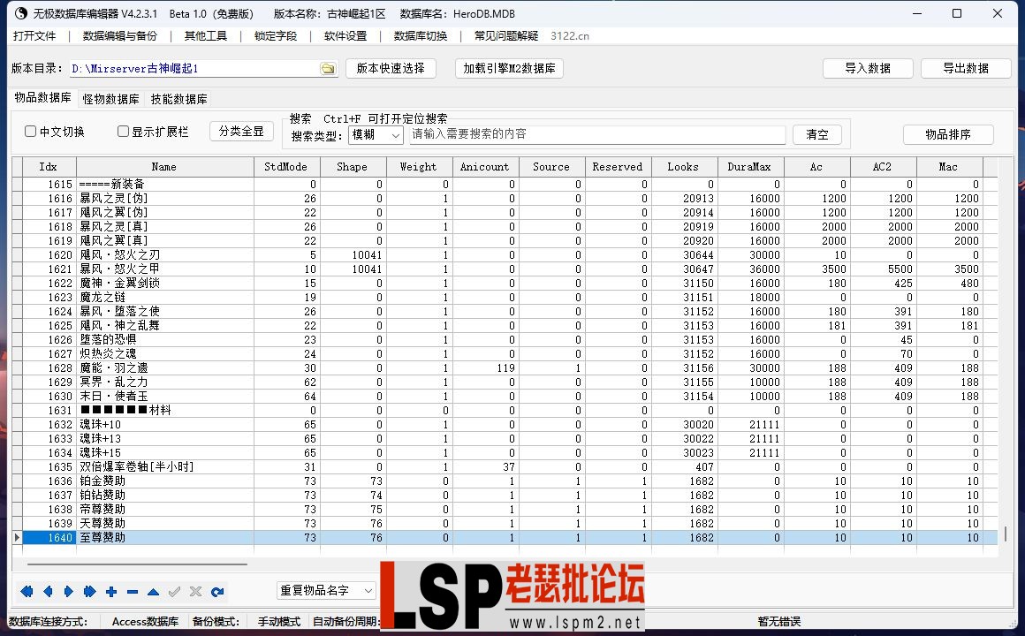Screen dimensions: 1025x636
Task: Move to next record with arrow icon
Action: click(68, 592)
